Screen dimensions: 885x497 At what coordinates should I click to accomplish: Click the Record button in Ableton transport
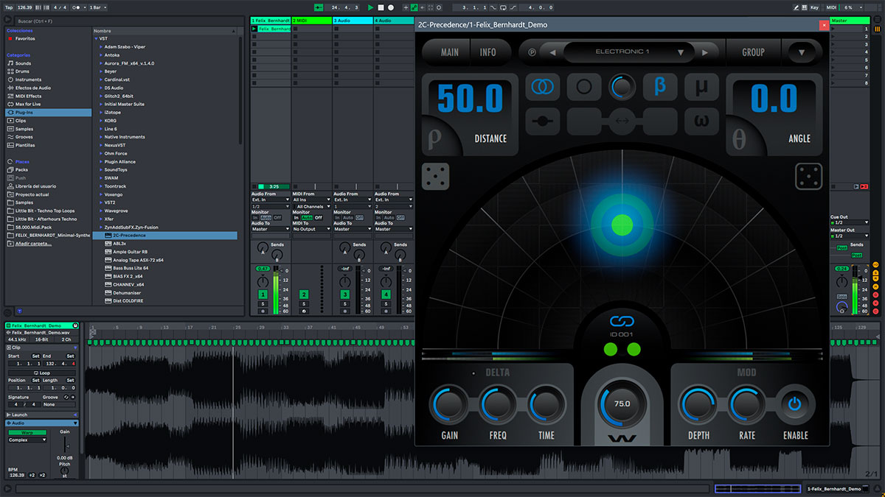(391, 7)
